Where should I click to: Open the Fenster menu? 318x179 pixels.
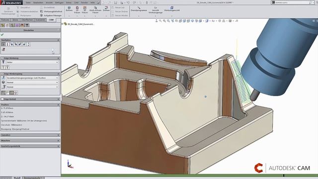point(84,2)
